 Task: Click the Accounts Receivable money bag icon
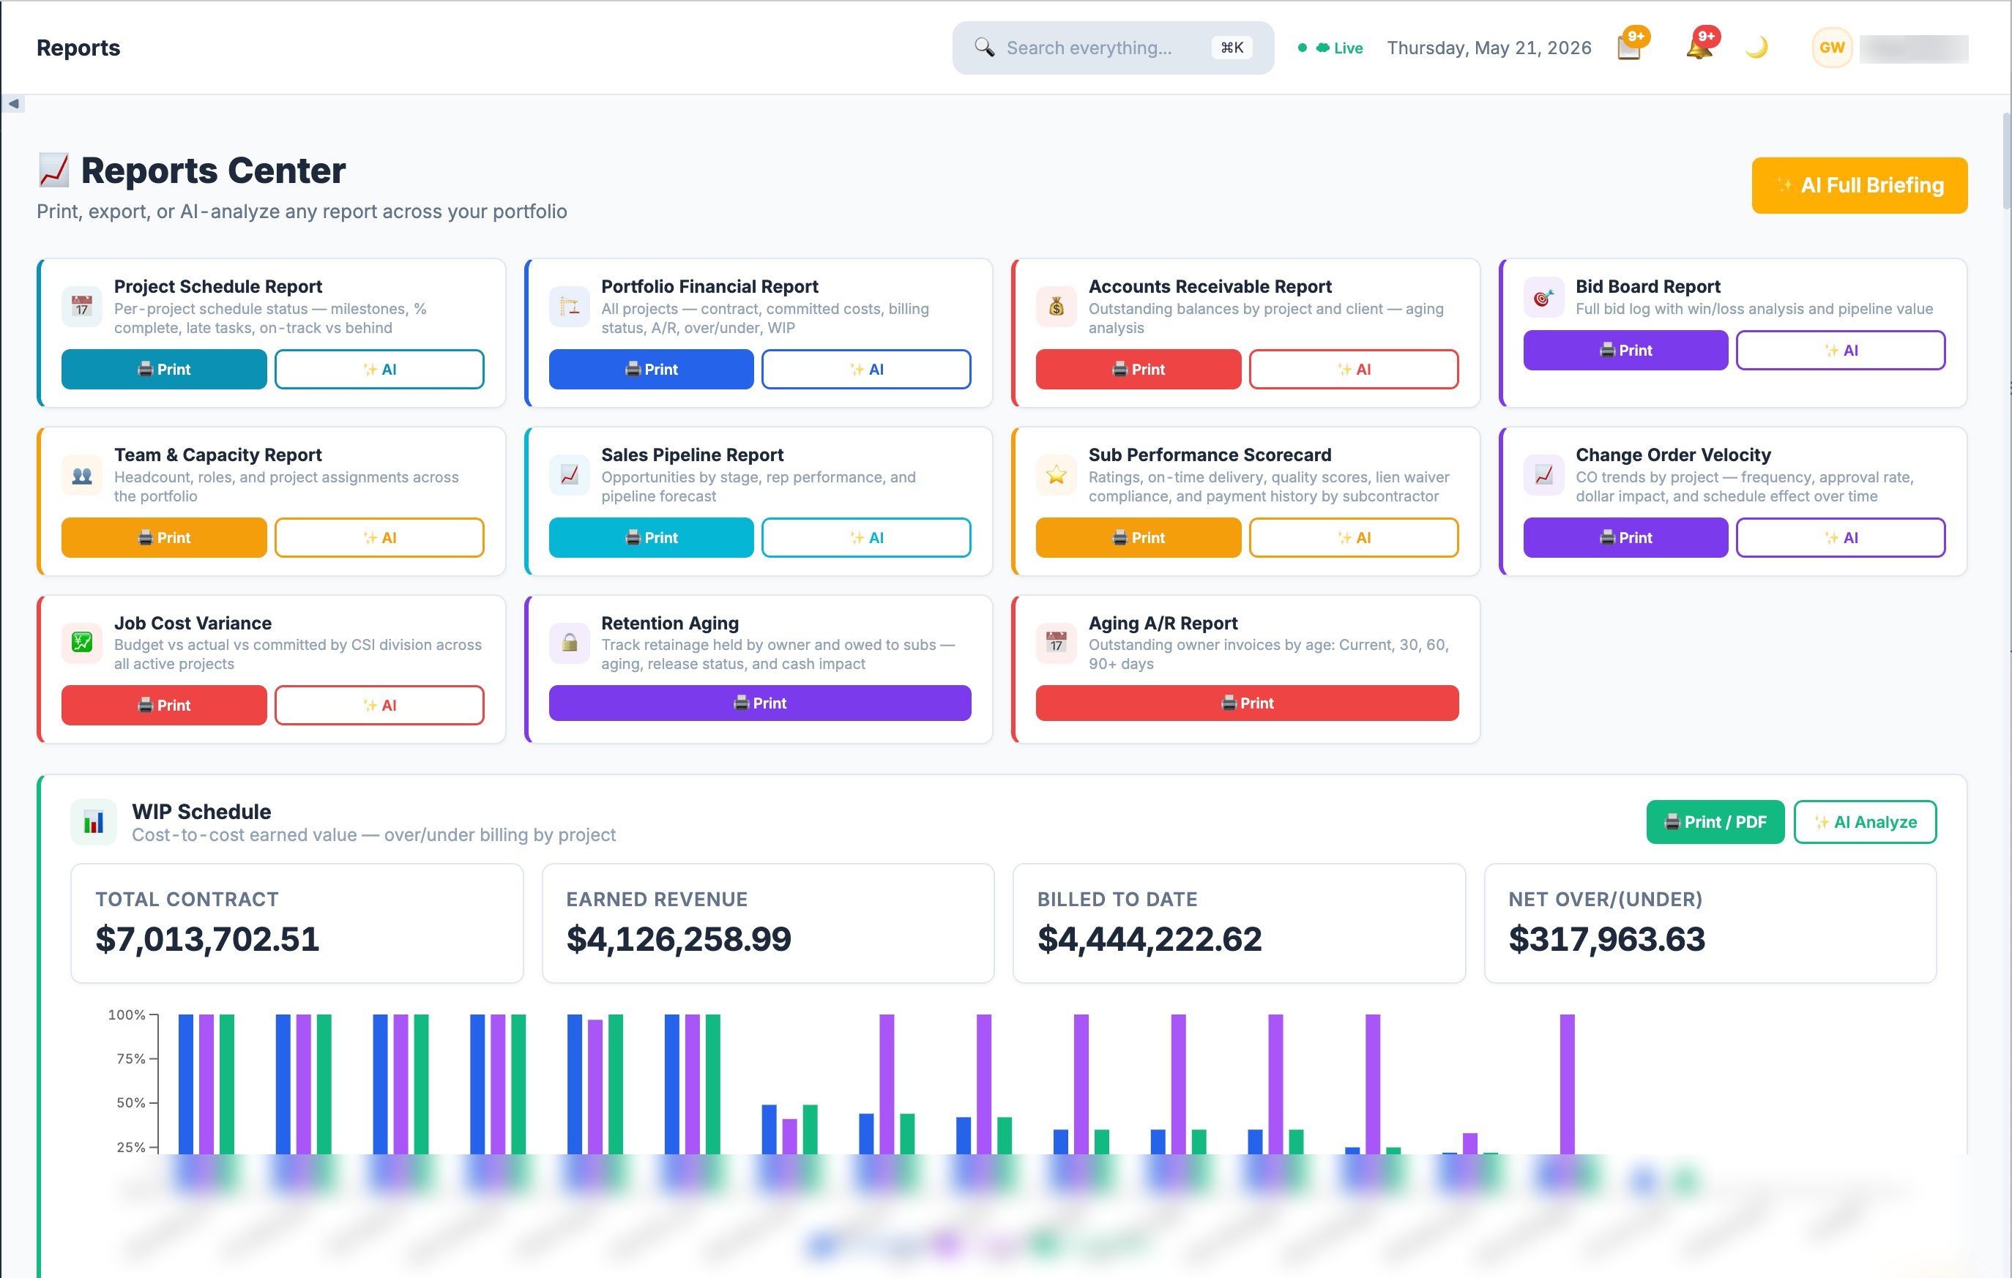tap(1056, 307)
